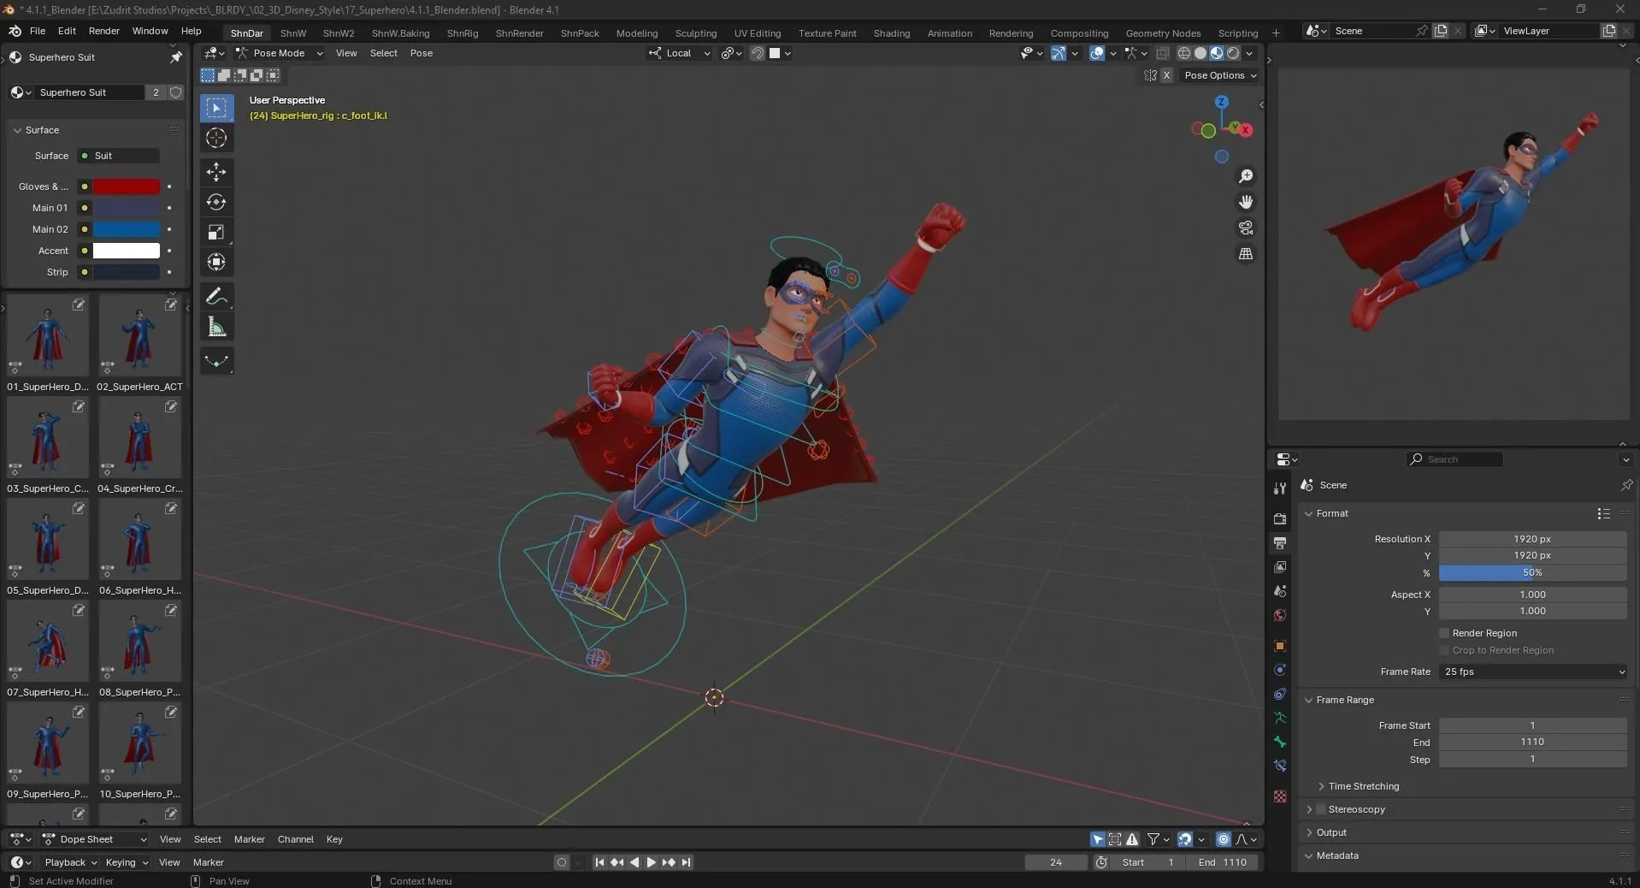Enable Crop to Render Region
The height and width of the screenshot is (888, 1640).
click(1443, 650)
